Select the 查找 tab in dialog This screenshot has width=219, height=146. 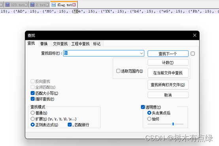point(31,44)
